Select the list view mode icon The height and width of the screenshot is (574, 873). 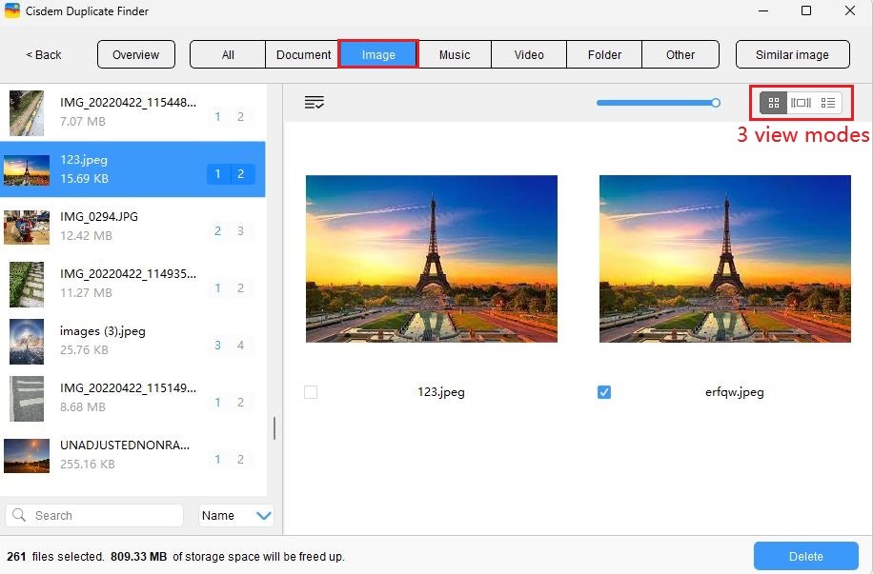coord(828,102)
